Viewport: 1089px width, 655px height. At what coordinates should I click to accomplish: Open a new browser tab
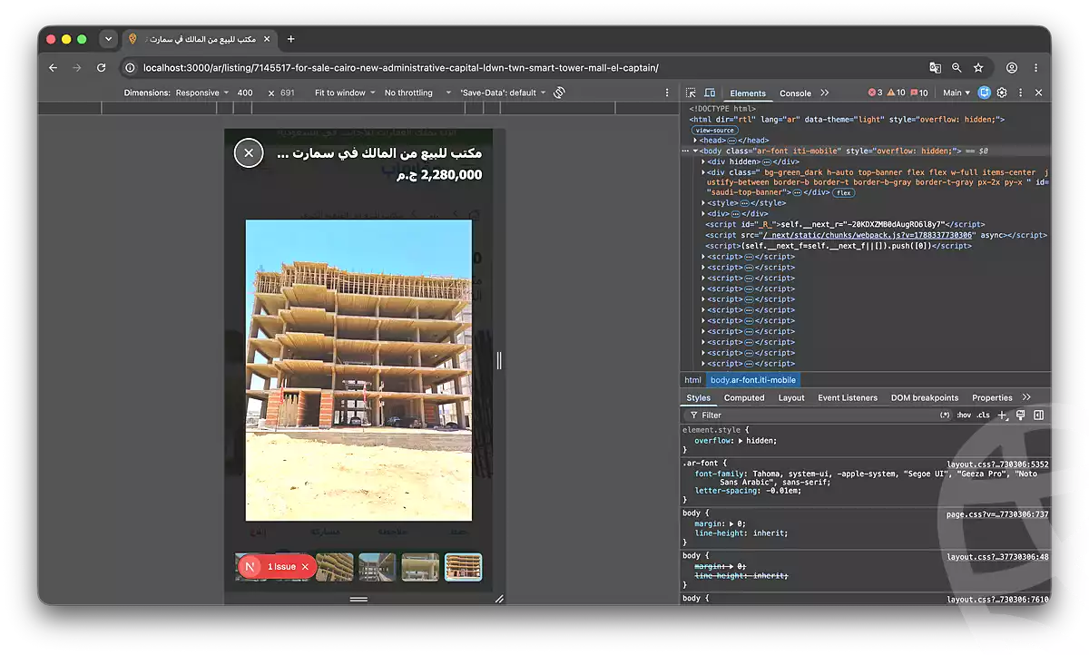(x=290, y=39)
